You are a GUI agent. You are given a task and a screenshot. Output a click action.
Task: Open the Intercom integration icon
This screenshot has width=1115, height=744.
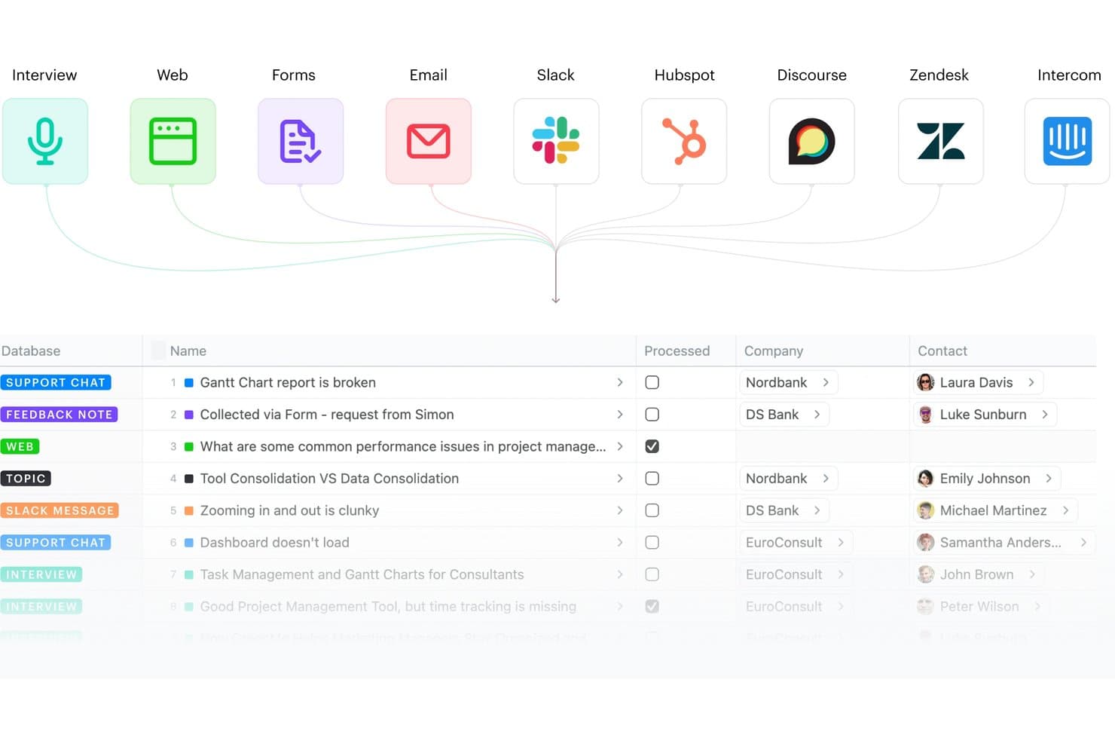[1068, 141]
